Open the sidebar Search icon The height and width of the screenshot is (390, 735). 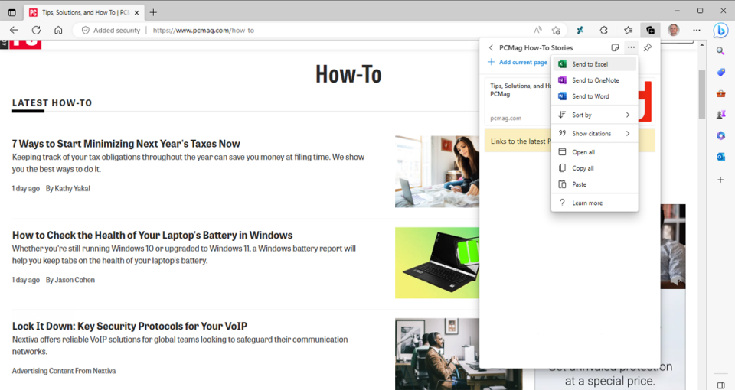pyautogui.click(x=720, y=50)
